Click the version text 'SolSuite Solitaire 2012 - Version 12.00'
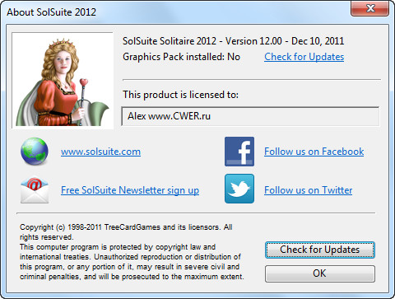The image size is (395, 299). (202, 41)
